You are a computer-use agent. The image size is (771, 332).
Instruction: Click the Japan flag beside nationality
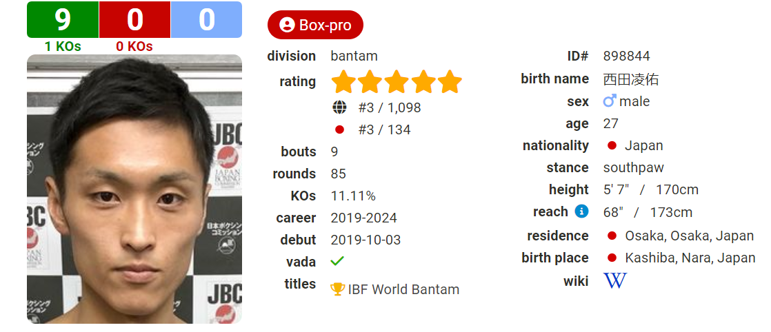click(x=612, y=146)
